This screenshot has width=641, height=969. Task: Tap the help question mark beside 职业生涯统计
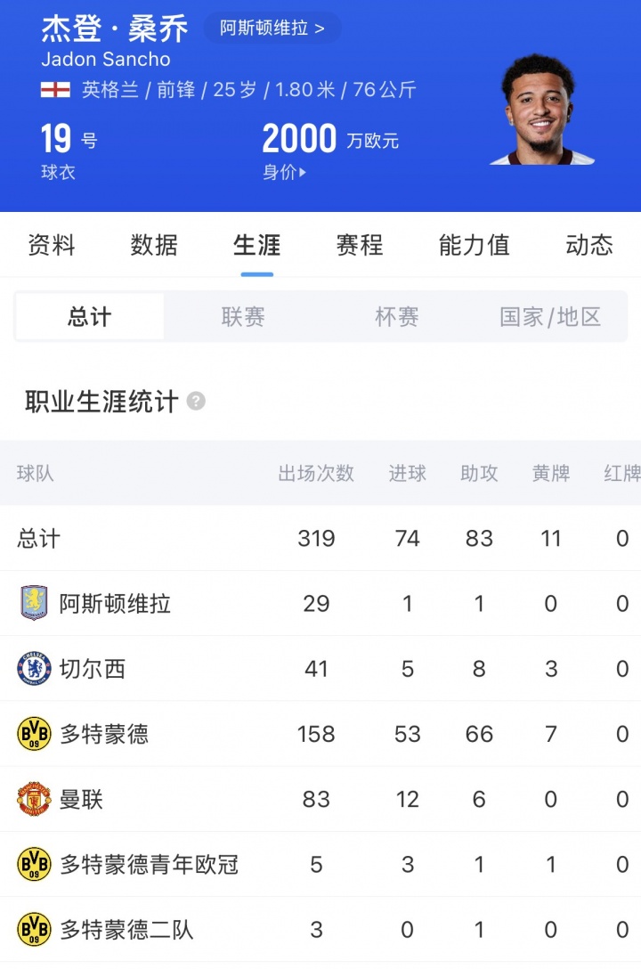click(x=196, y=402)
